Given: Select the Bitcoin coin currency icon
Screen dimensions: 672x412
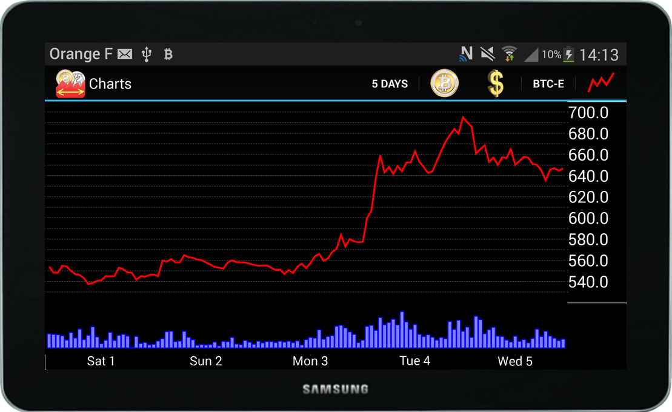Looking at the screenshot, I should pyautogui.click(x=444, y=83).
